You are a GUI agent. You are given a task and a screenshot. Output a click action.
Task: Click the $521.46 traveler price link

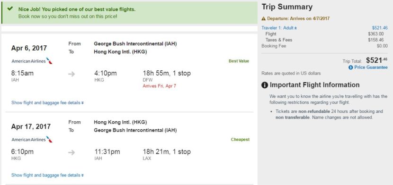click(380, 28)
